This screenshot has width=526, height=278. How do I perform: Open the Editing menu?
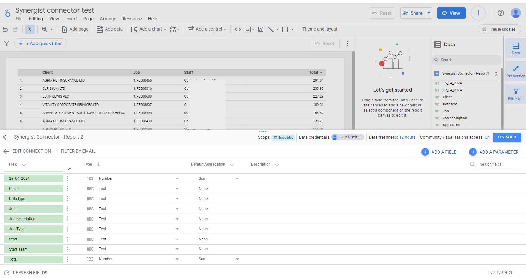pos(36,19)
